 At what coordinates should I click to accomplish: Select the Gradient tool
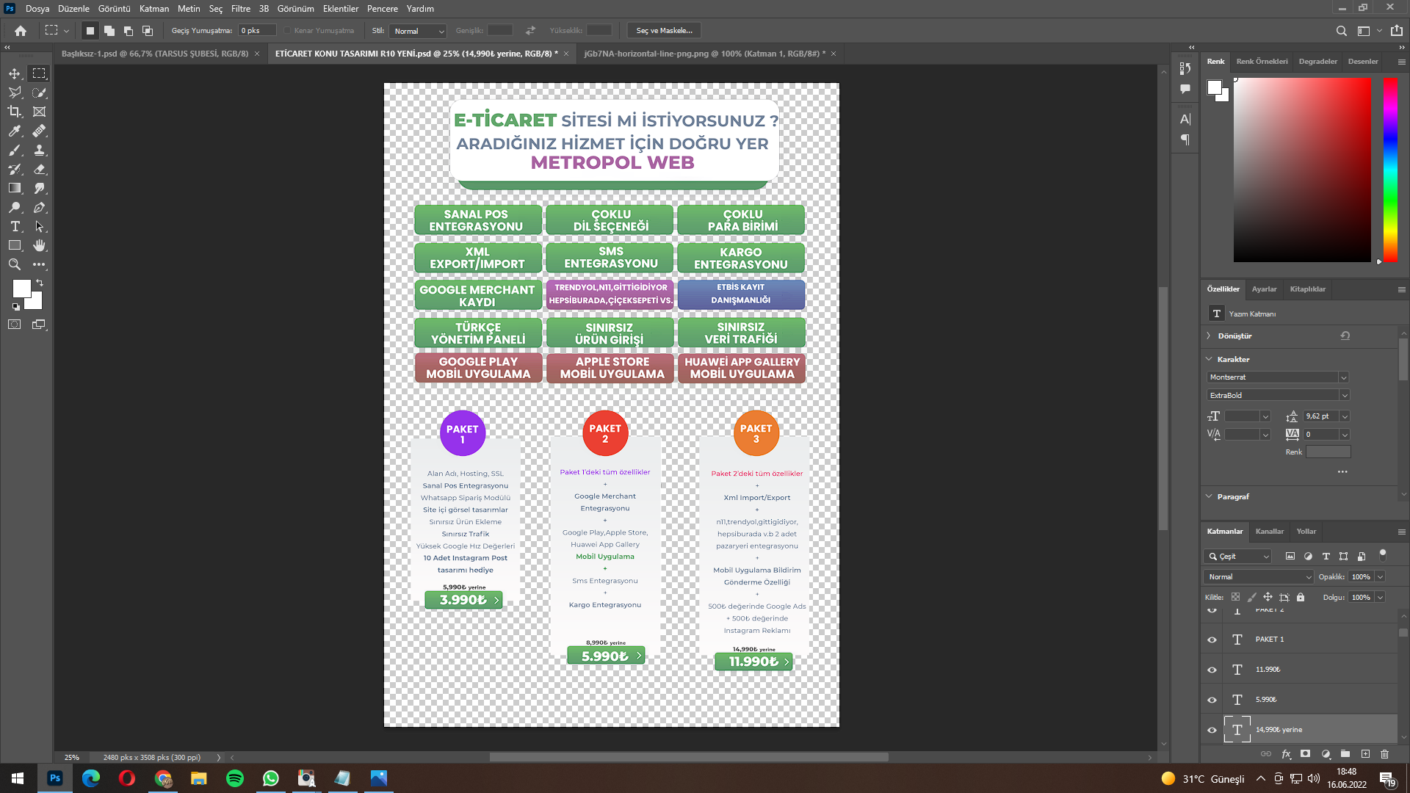click(15, 188)
